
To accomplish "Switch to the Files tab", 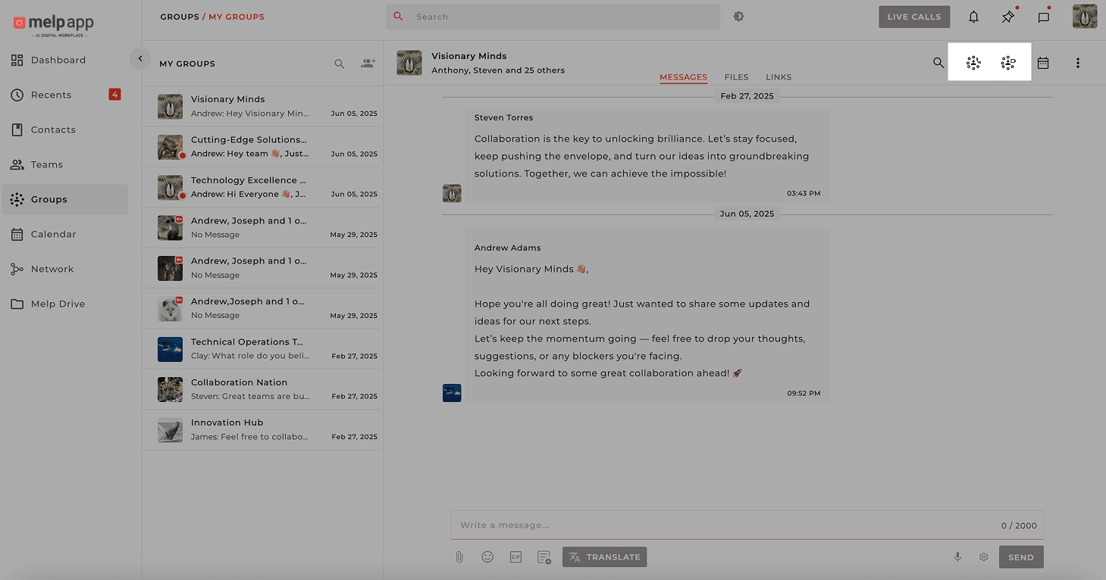I will [736, 76].
